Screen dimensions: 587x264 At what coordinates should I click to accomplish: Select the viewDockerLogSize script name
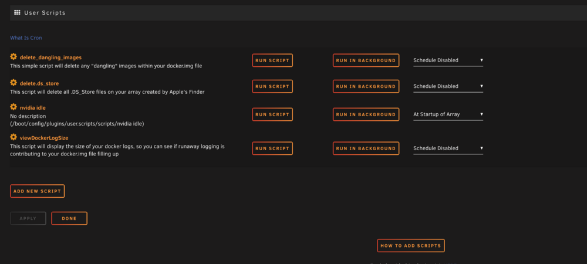44,138
